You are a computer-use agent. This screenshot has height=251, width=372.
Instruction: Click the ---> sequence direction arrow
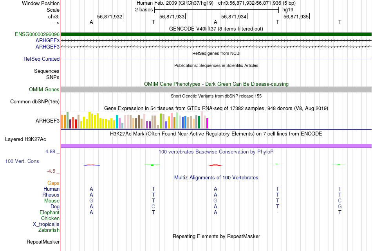click(56, 23)
